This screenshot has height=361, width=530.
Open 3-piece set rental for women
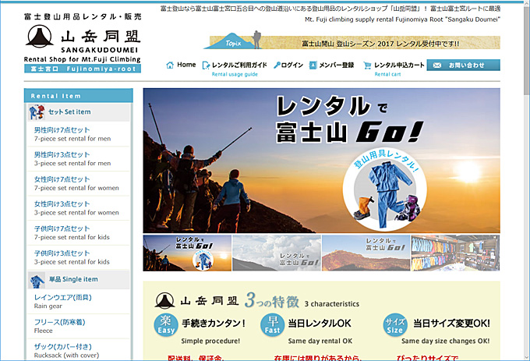point(79,208)
